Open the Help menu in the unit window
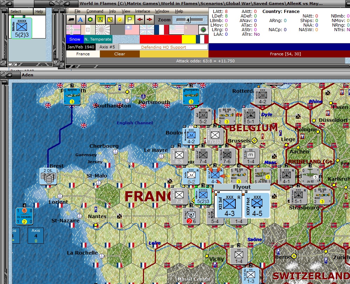The width and height of the screenshot is (350, 284). click(x=39, y=11)
